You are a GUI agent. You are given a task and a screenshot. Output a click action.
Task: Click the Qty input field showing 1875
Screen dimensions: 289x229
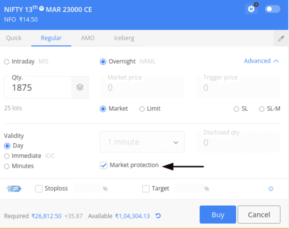(38, 88)
